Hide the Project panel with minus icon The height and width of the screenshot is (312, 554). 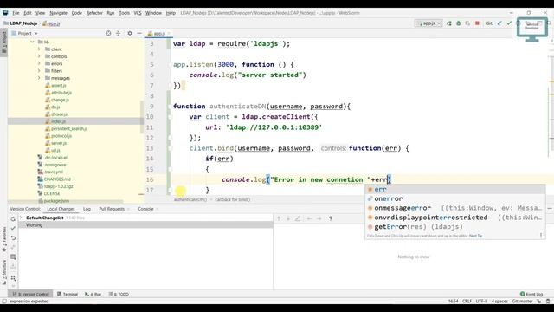point(139,33)
